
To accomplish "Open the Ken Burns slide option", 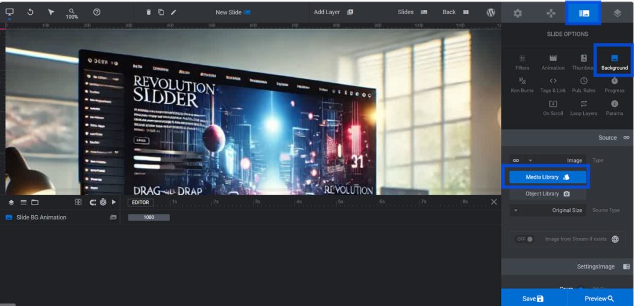I will [x=522, y=85].
